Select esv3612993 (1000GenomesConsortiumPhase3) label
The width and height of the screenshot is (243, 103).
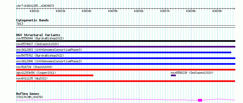[49, 50]
